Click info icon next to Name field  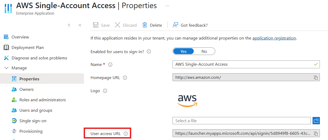point(110,65)
